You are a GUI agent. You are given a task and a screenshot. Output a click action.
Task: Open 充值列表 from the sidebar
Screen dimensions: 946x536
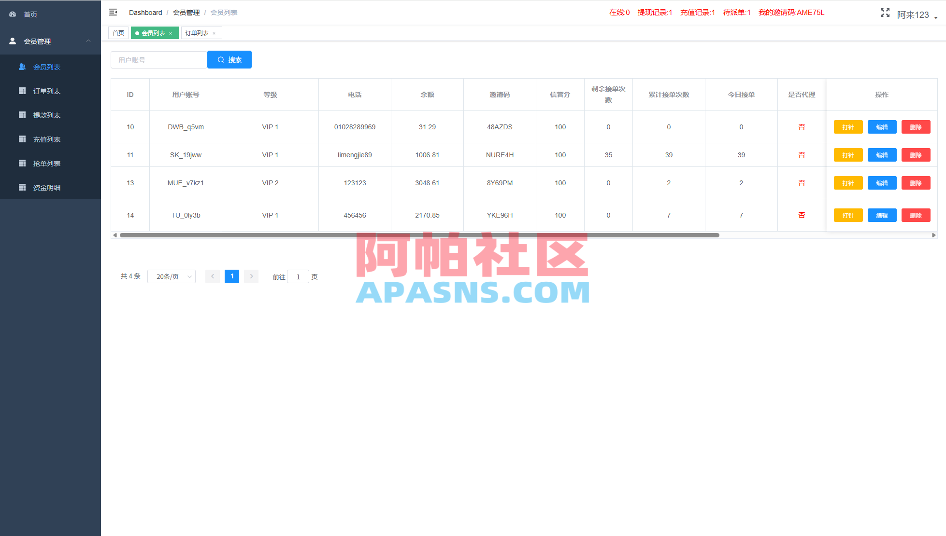[x=46, y=139]
